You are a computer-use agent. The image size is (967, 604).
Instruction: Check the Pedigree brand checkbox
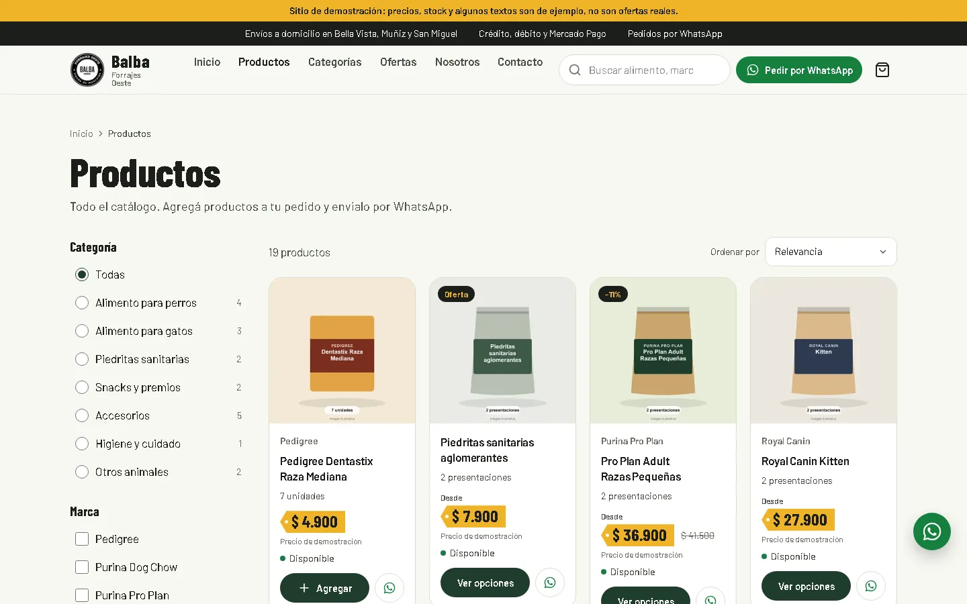pos(82,539)
